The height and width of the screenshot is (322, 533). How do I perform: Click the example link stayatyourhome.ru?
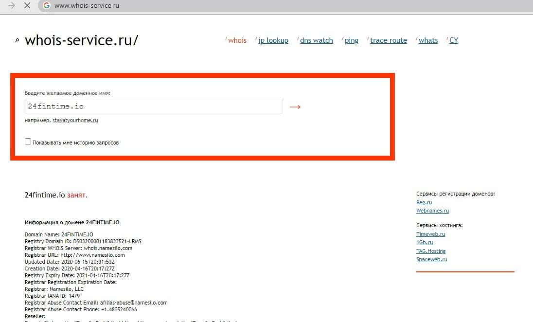click(75, 120)
